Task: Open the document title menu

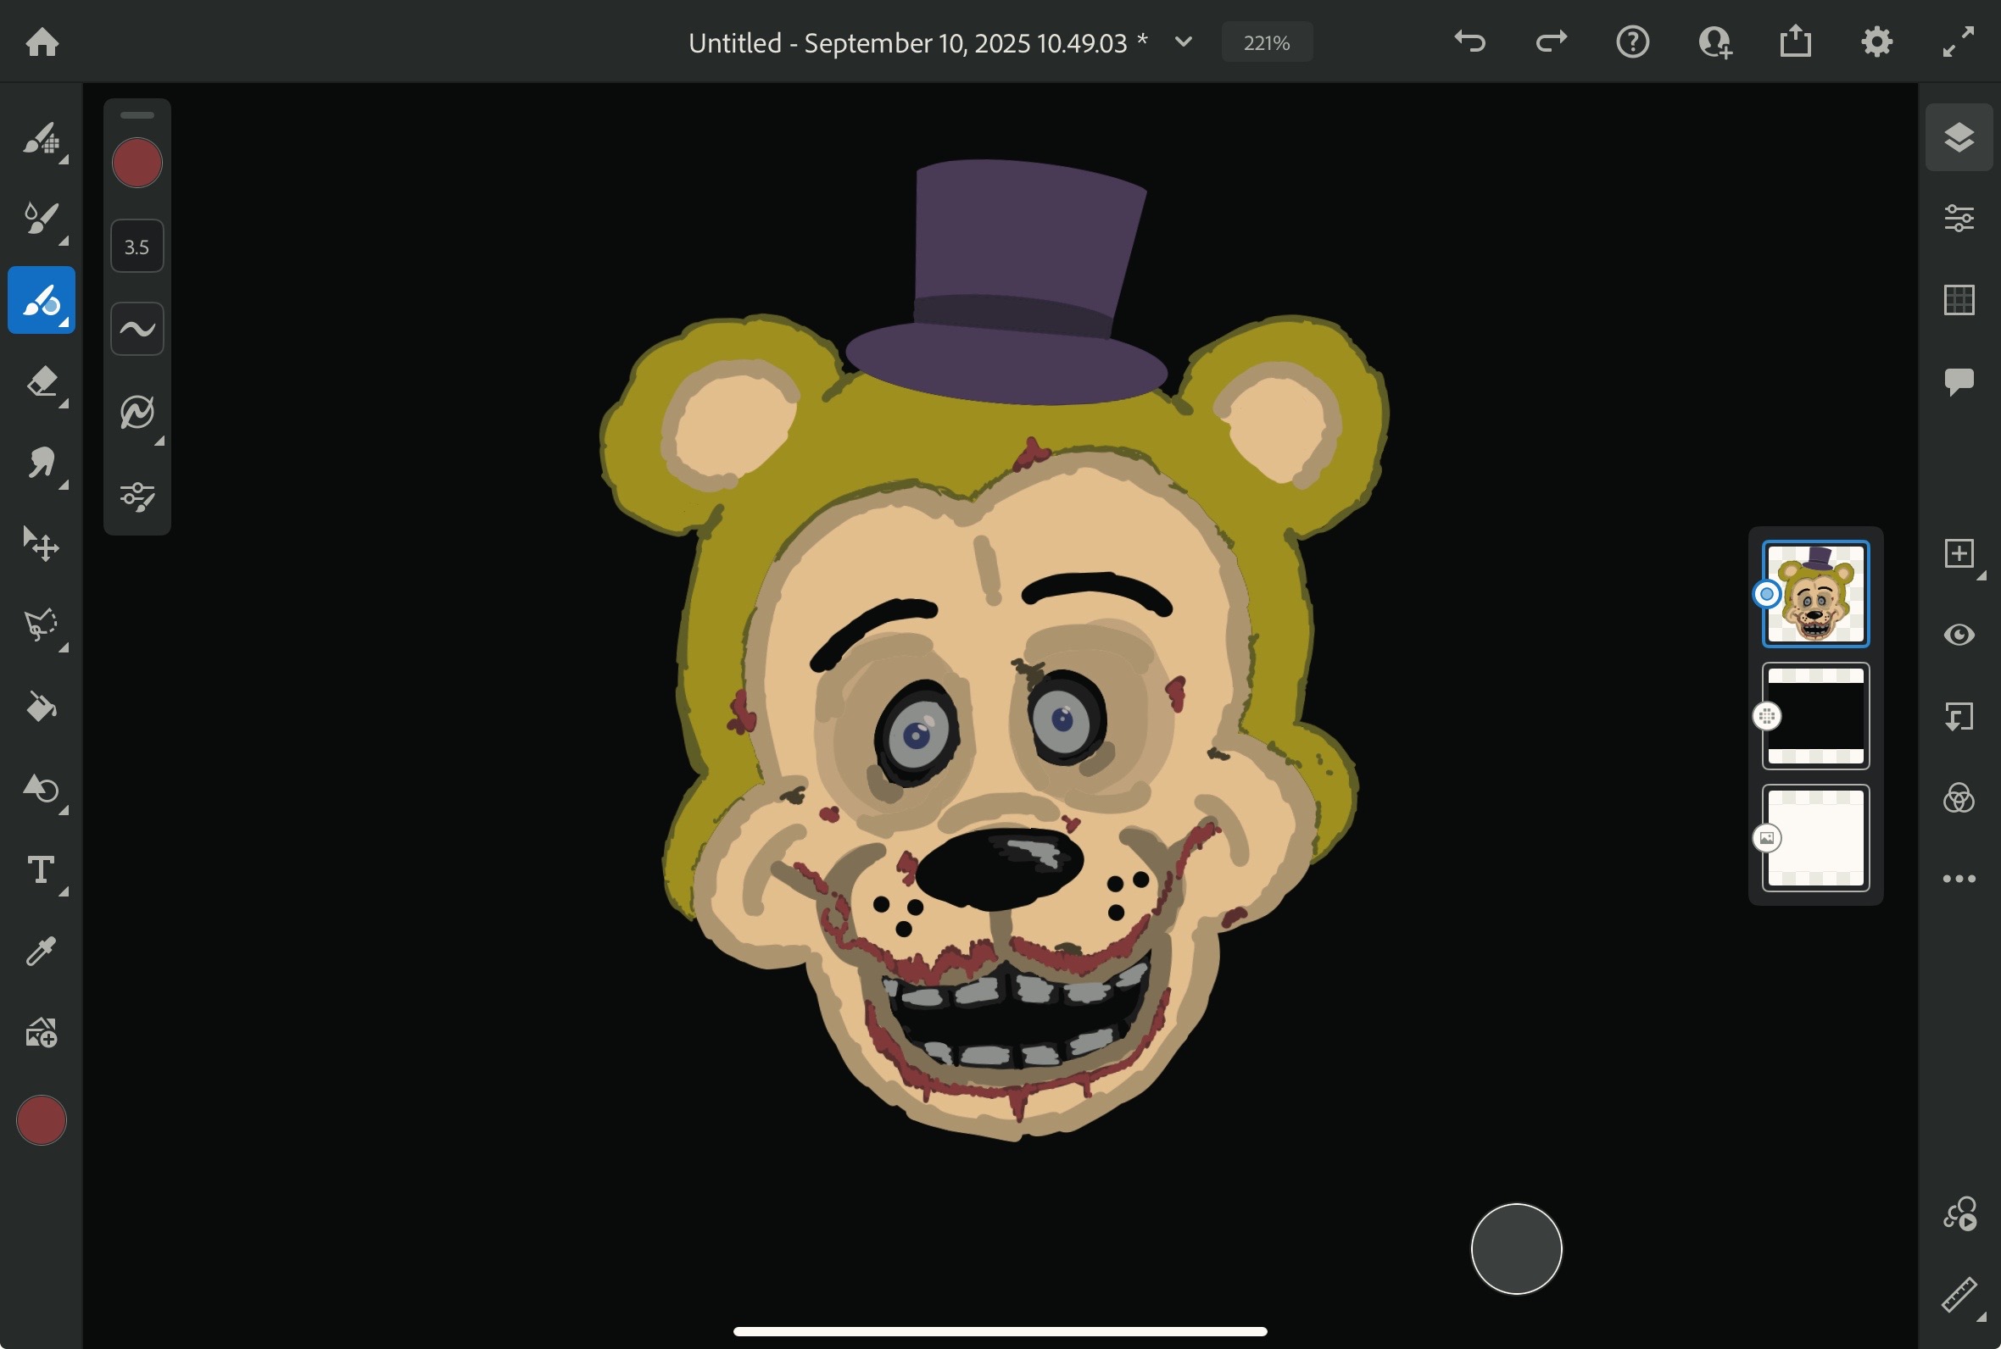Action: (x=918, y=42)
